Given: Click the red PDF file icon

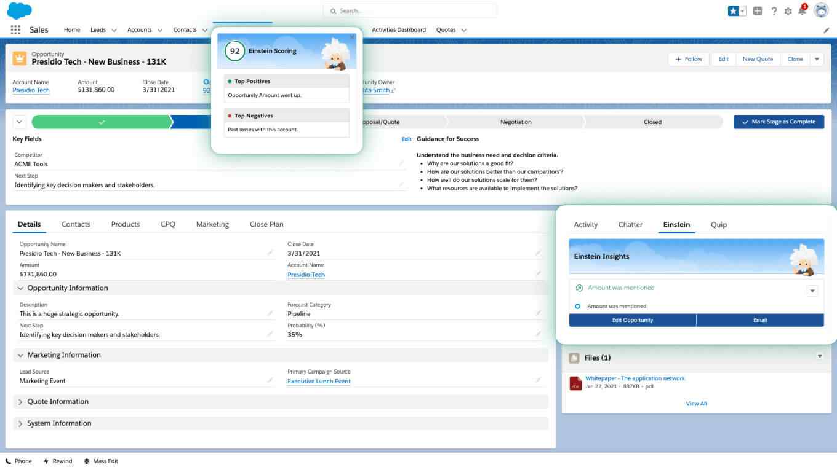Looking at the screenshot, I should (x=575, y=383).
